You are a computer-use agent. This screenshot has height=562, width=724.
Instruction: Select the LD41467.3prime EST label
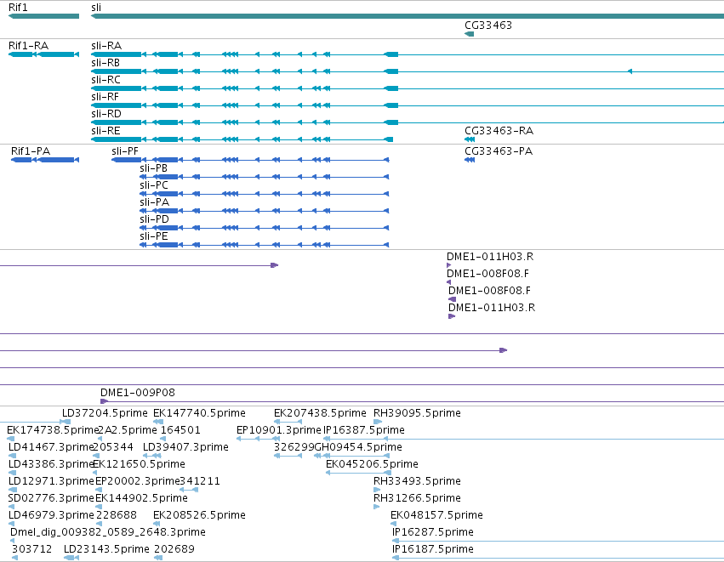point(51,447)
